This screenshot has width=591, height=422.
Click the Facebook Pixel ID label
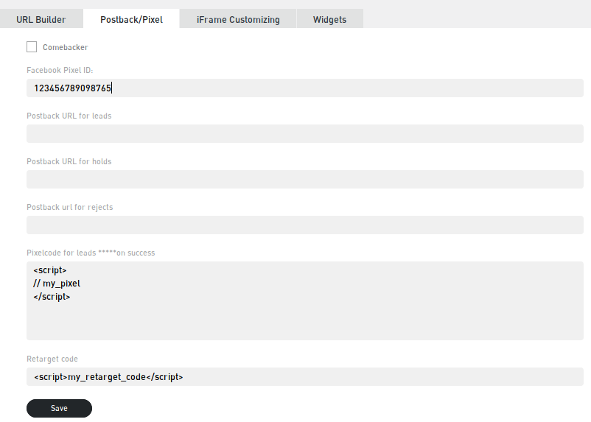[60, 71]
